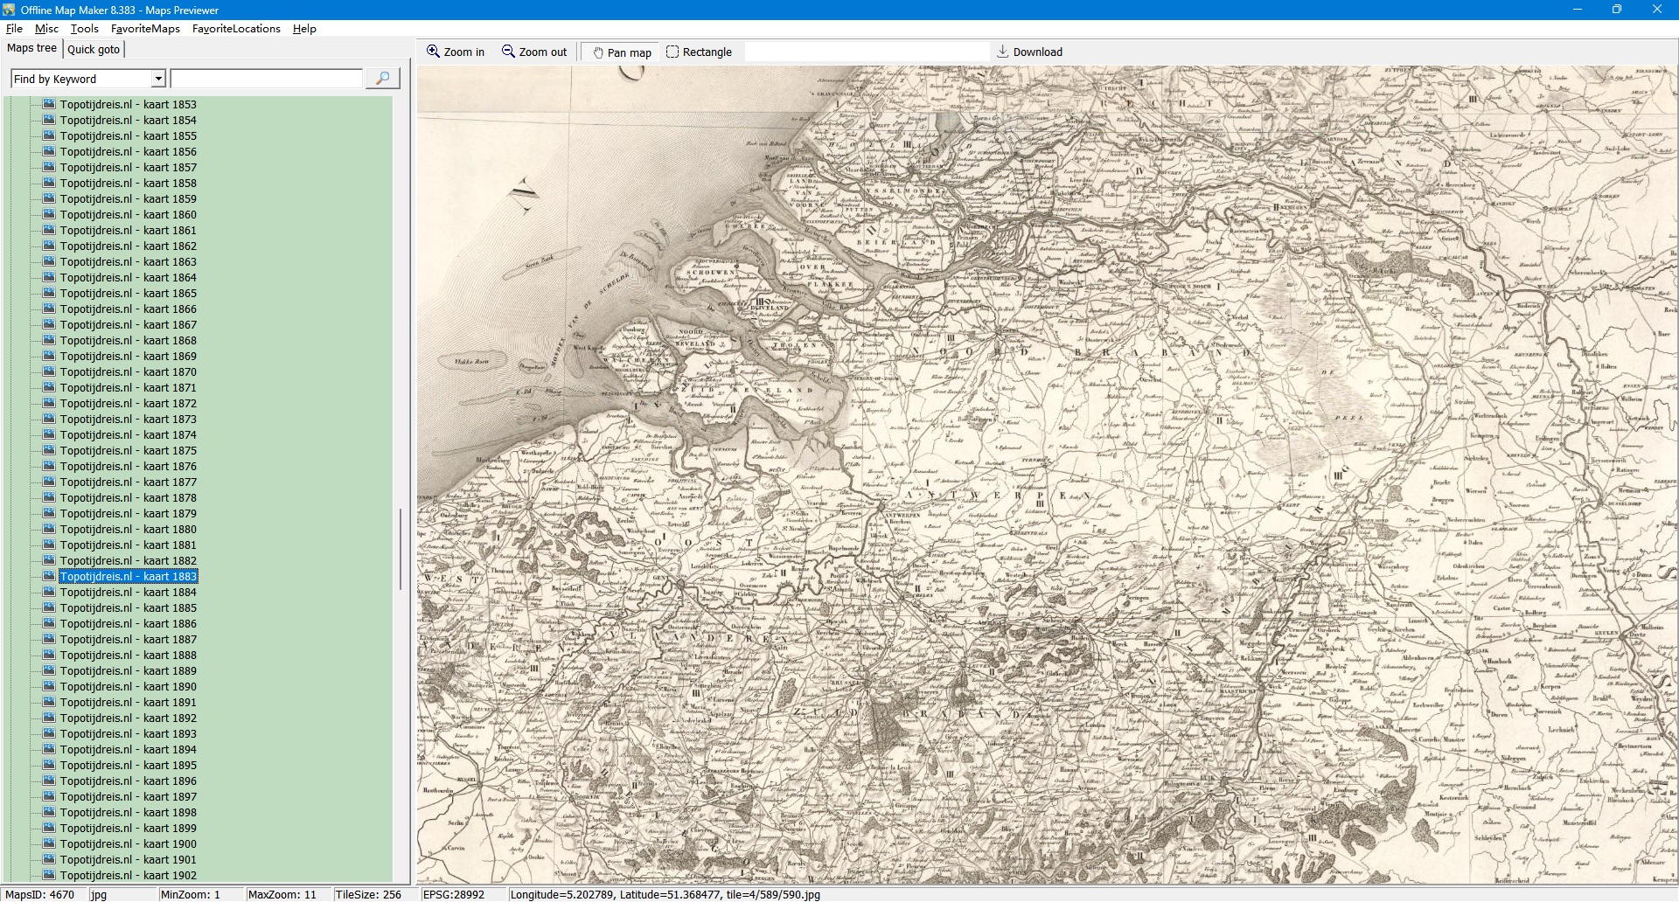Image resolution: width=1679 pixels, height=902 pixels.
Task: Click the Zoom out tool
Action: (533, 52)
